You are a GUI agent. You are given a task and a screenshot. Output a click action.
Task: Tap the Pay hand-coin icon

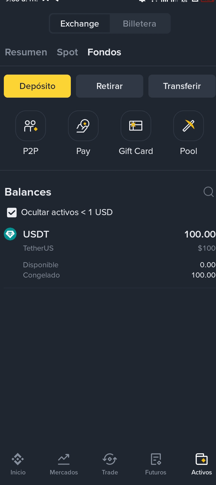tap(83, 126)
